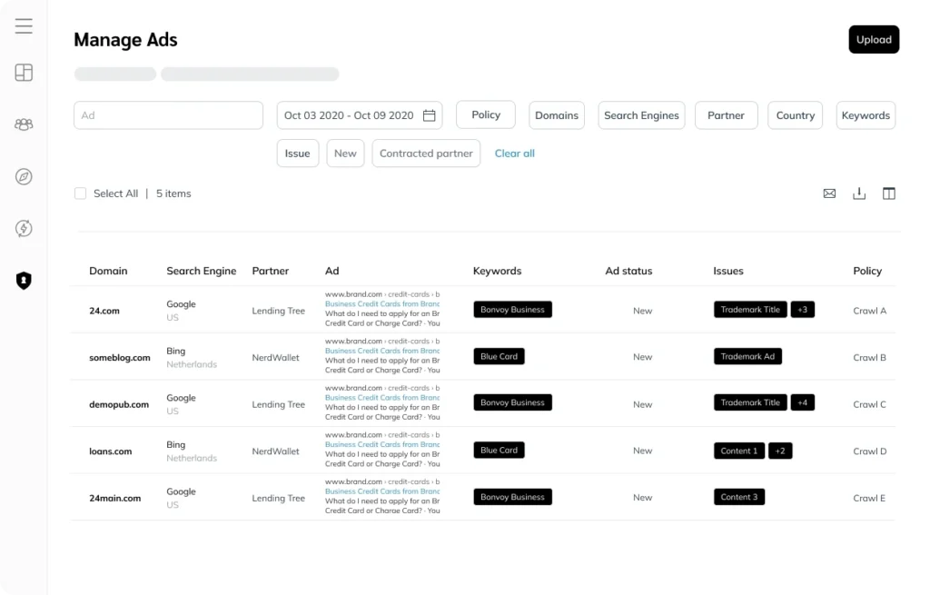Open the Country filter dropdown
The height and width of the screenshot is (595, 930).
796,115
